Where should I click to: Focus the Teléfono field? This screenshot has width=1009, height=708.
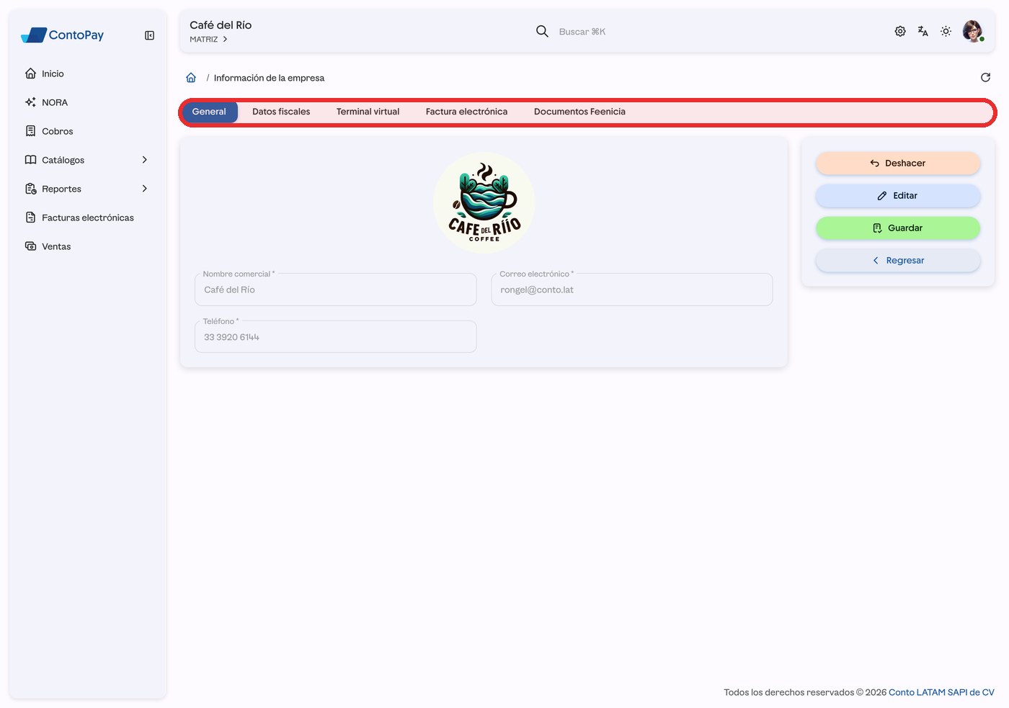(336, 336)
